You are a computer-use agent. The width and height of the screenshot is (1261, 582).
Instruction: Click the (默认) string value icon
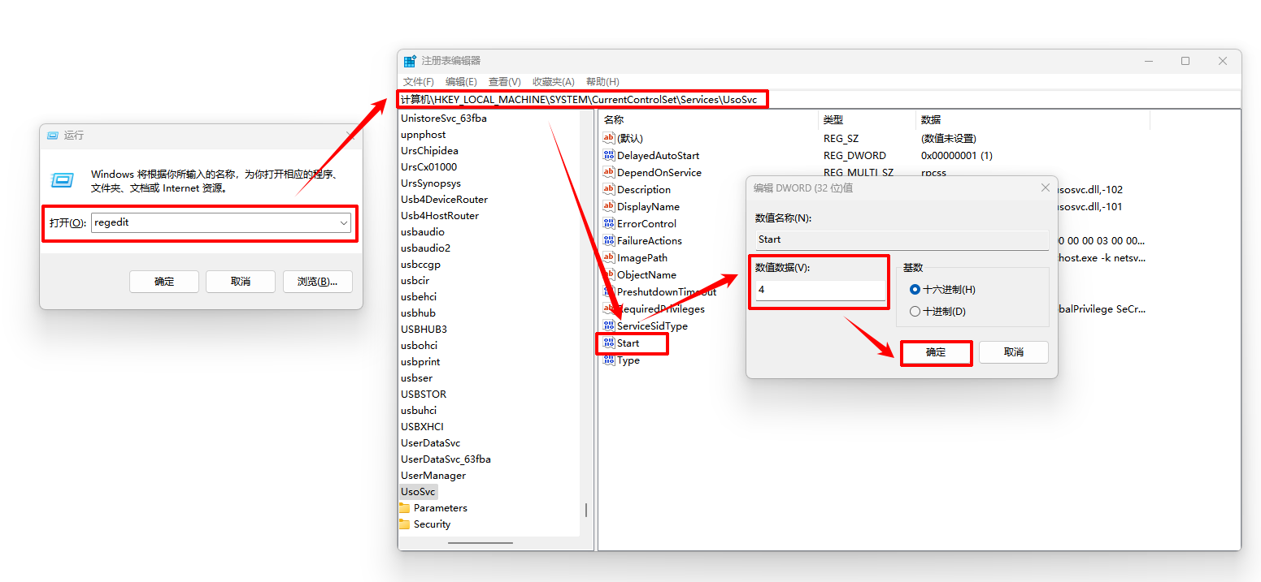[608, 138]
